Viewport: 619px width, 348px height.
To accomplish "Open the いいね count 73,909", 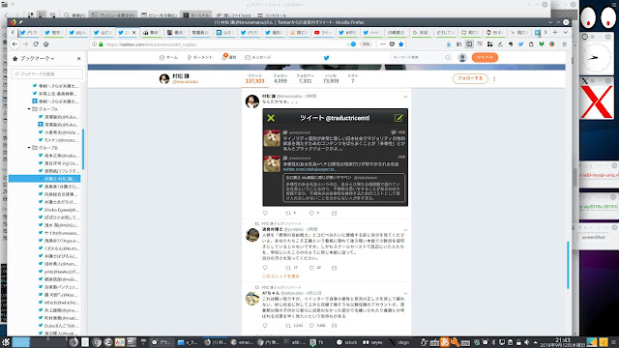I will coord(331,78).
